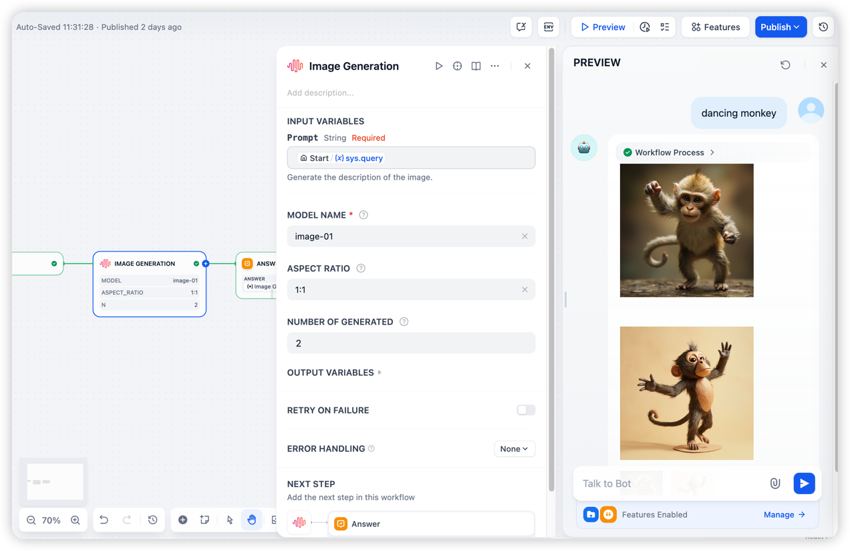Clear the image-01 model name value
This screenshot has width=850, height=551.
(525, 236)
